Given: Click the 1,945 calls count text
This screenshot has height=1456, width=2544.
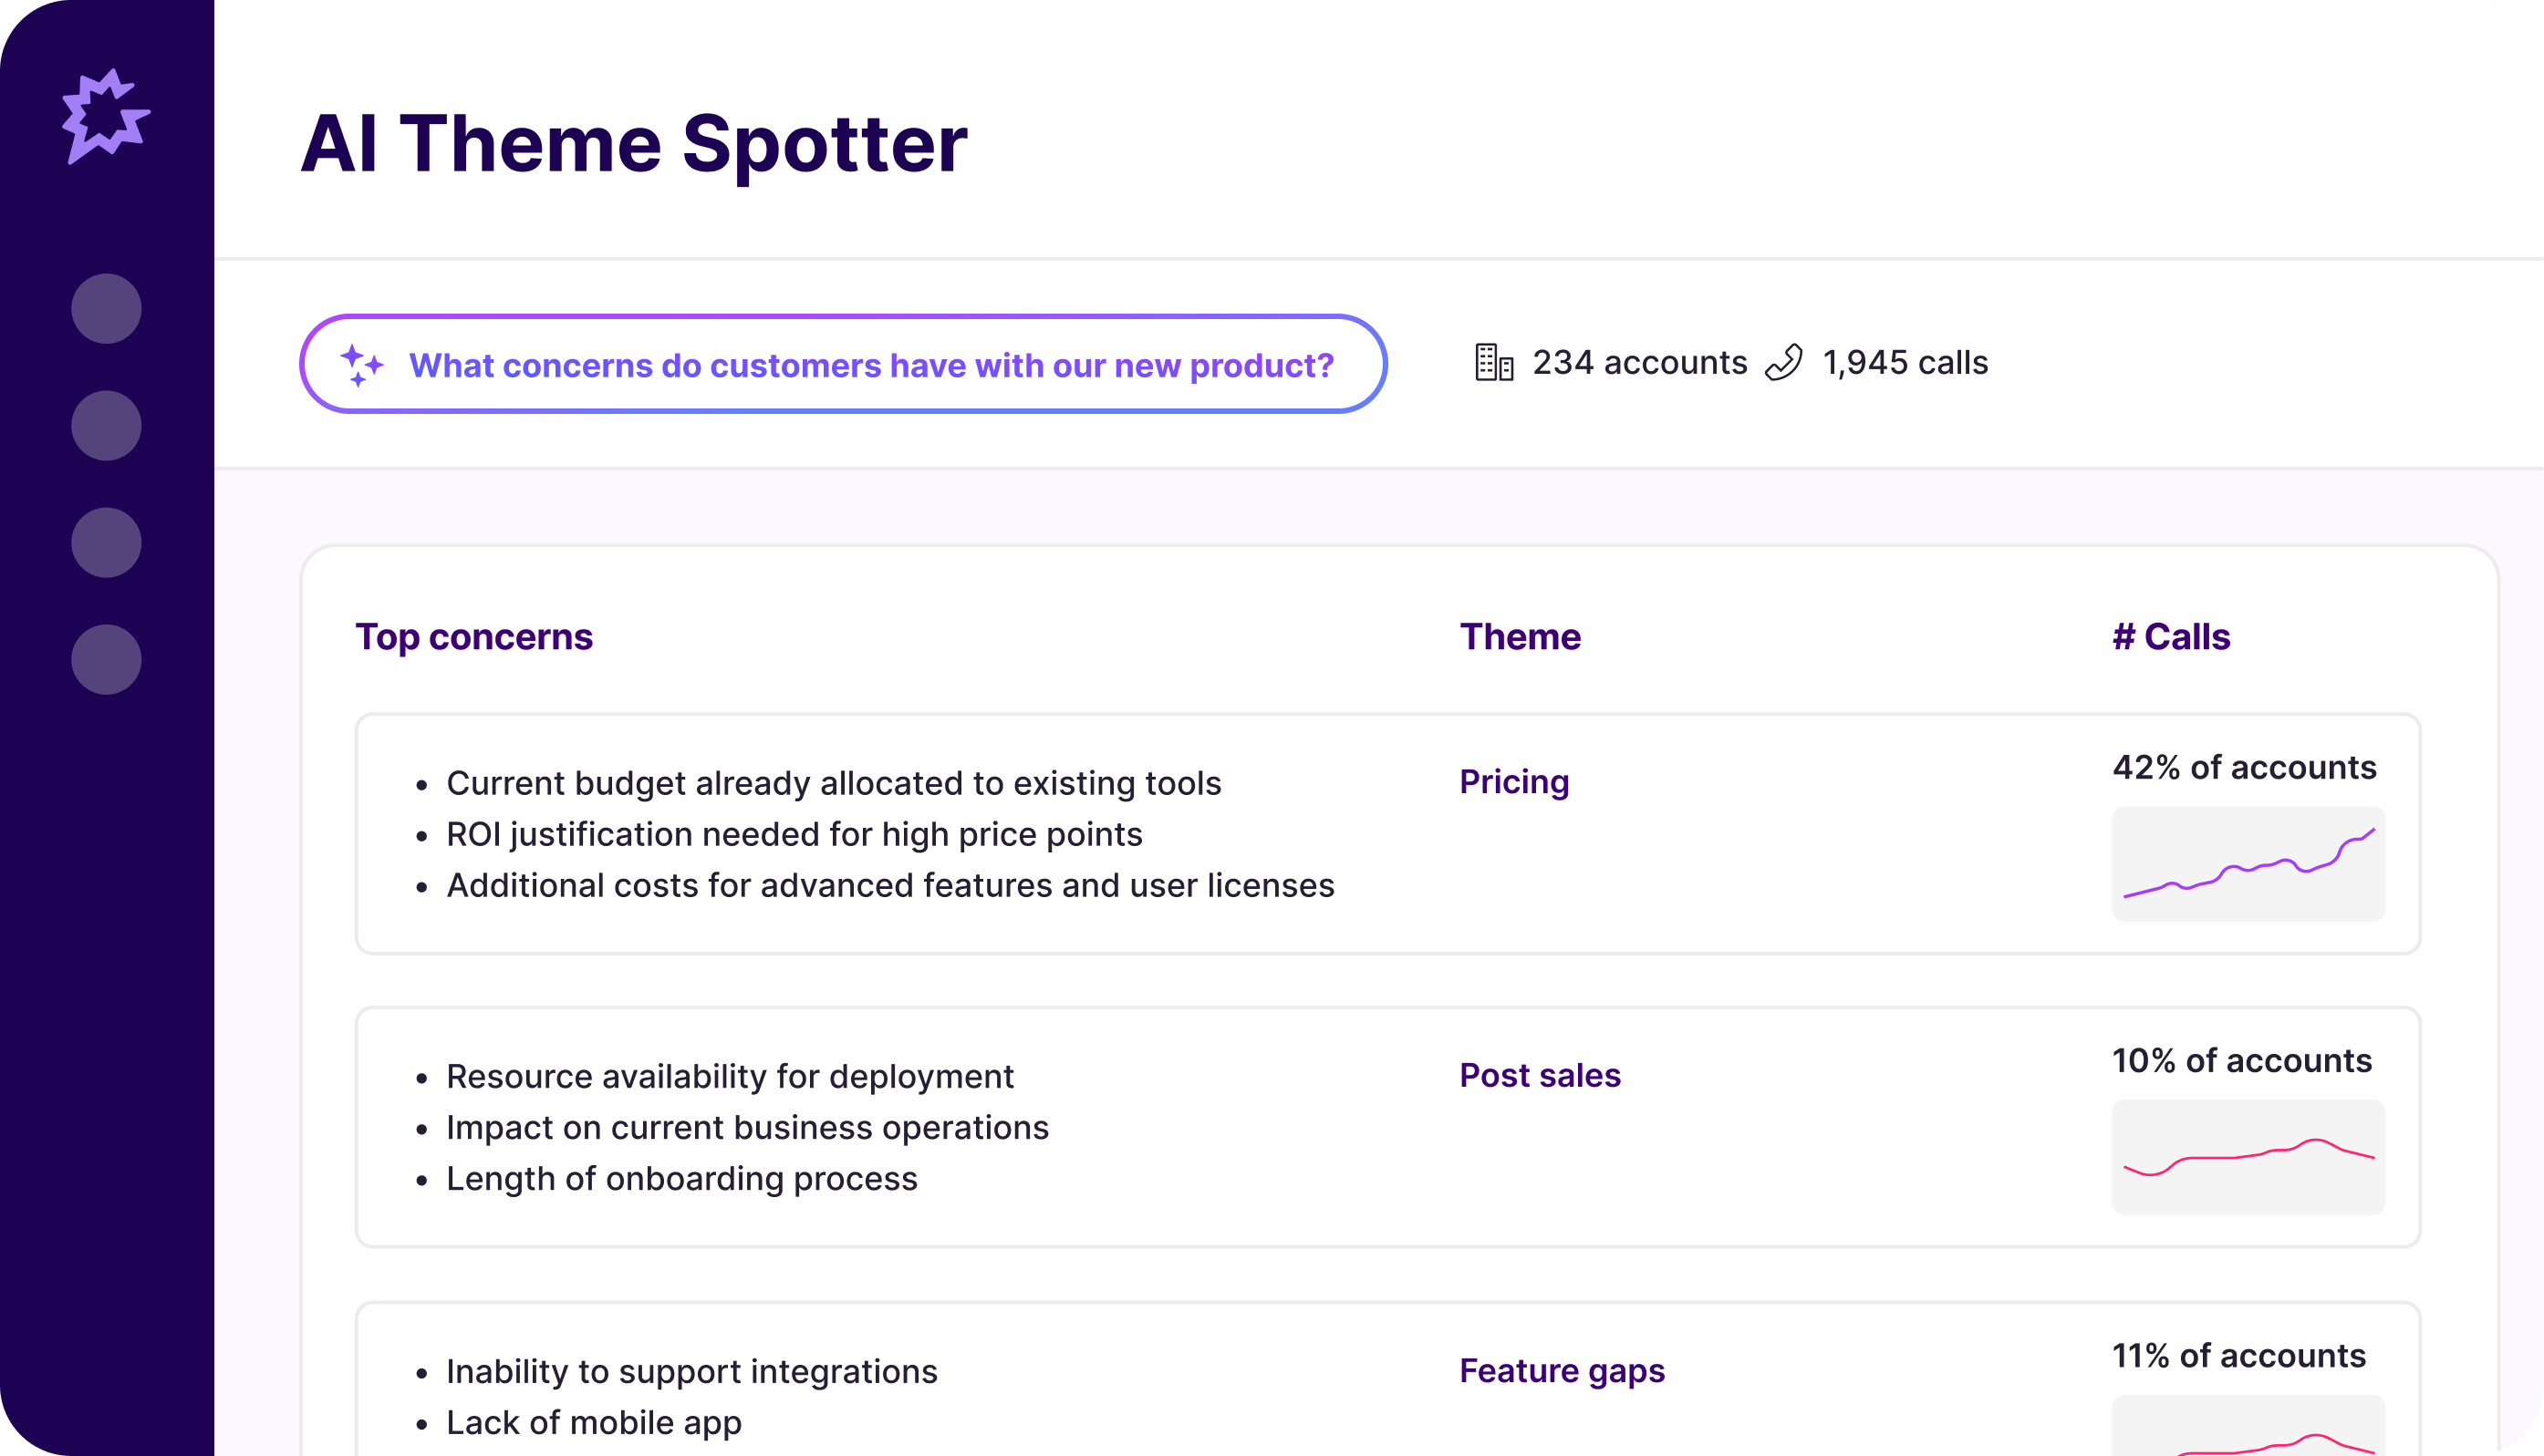Looking at the screenshot, I should point(1905,363).
